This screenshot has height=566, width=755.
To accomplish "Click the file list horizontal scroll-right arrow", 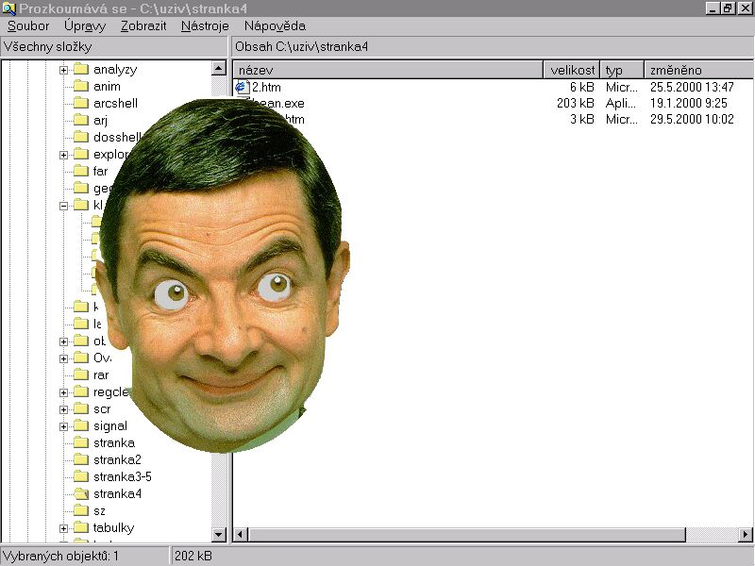I will tap(746, 535).
